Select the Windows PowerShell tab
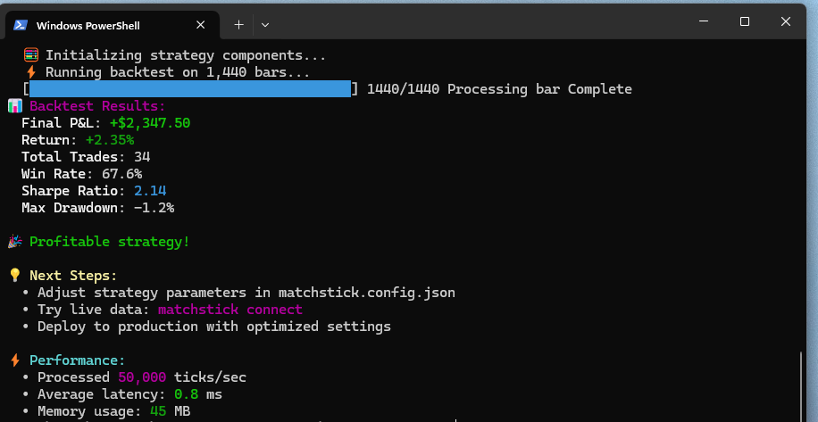 tap(113, 25)
